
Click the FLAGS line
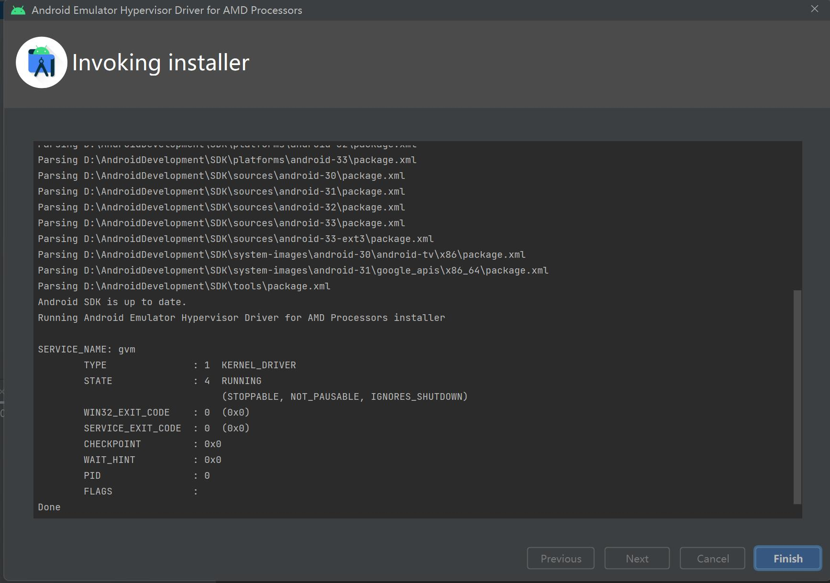click(141, 491)
